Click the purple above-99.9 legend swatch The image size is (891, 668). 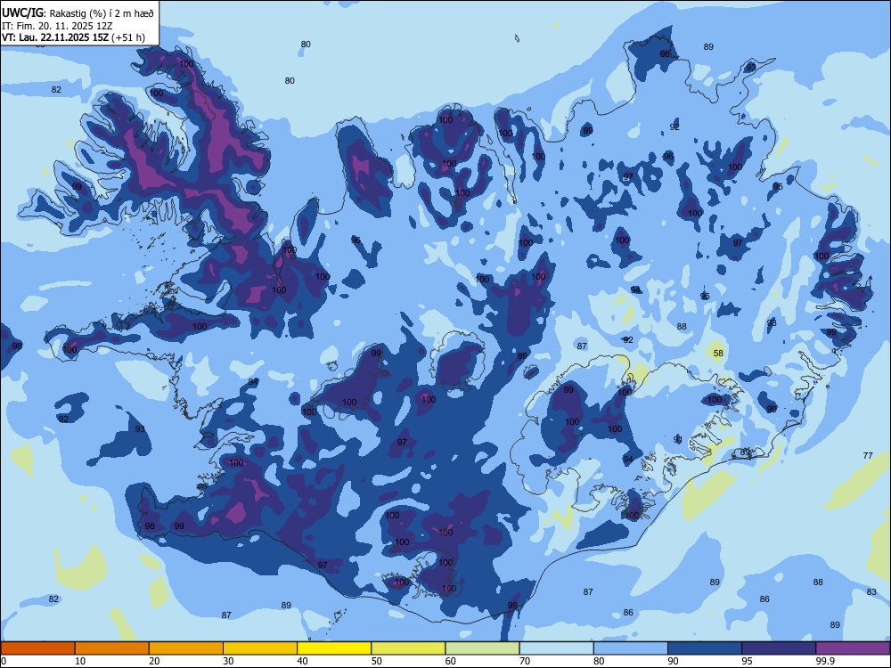[x=853, y=648]
